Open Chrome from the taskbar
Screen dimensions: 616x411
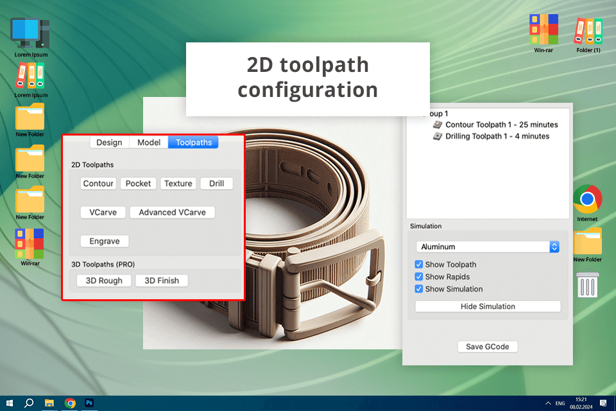(70, 403)
